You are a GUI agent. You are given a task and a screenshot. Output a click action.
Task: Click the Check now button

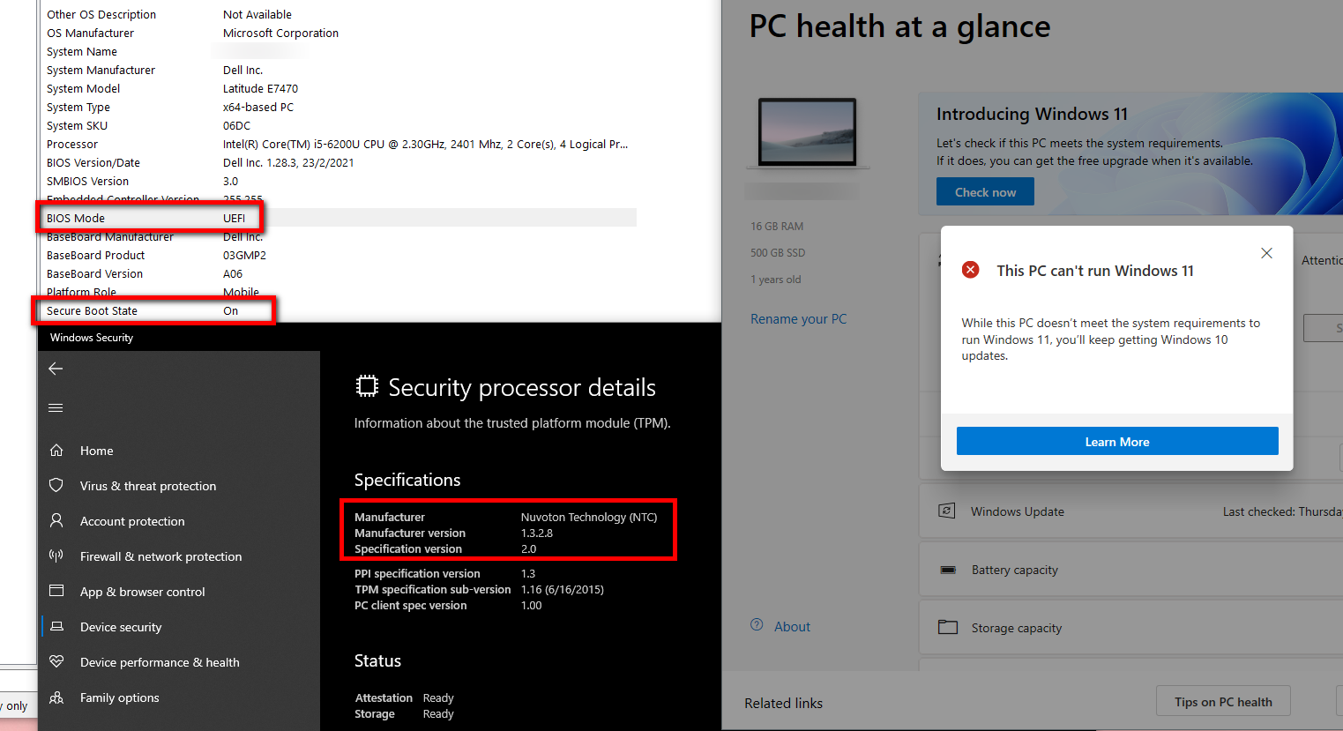coord(985,192)
